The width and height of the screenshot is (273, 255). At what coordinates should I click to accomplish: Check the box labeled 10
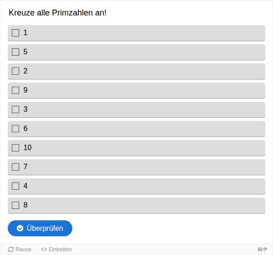15,148
